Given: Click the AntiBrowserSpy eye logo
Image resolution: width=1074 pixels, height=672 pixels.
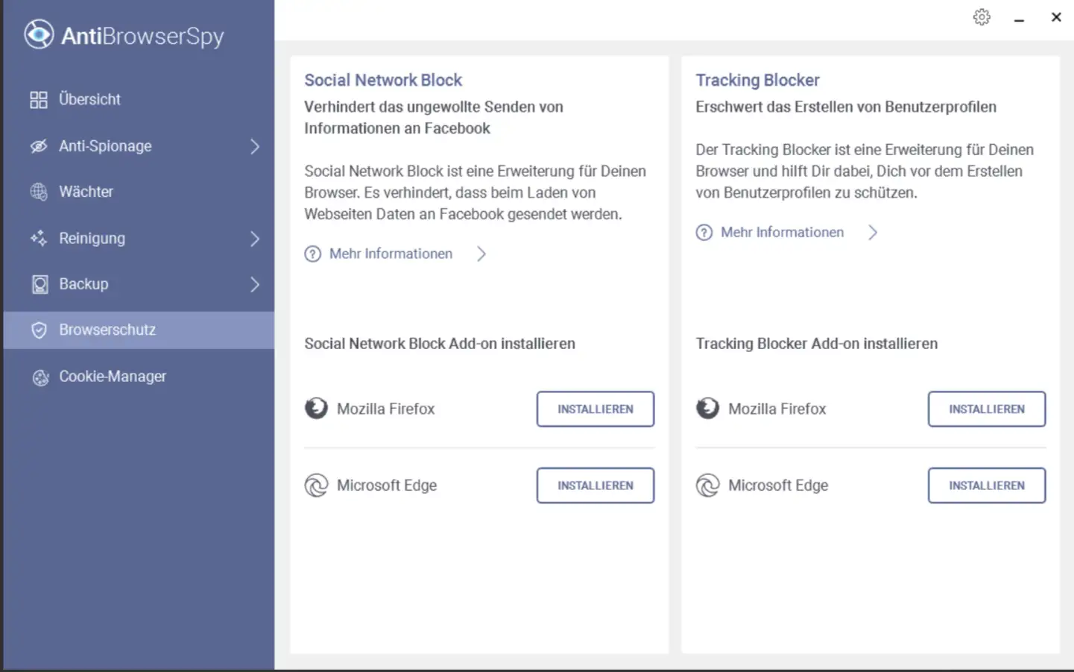Looking at the screenshot, I should click(39, 34).
